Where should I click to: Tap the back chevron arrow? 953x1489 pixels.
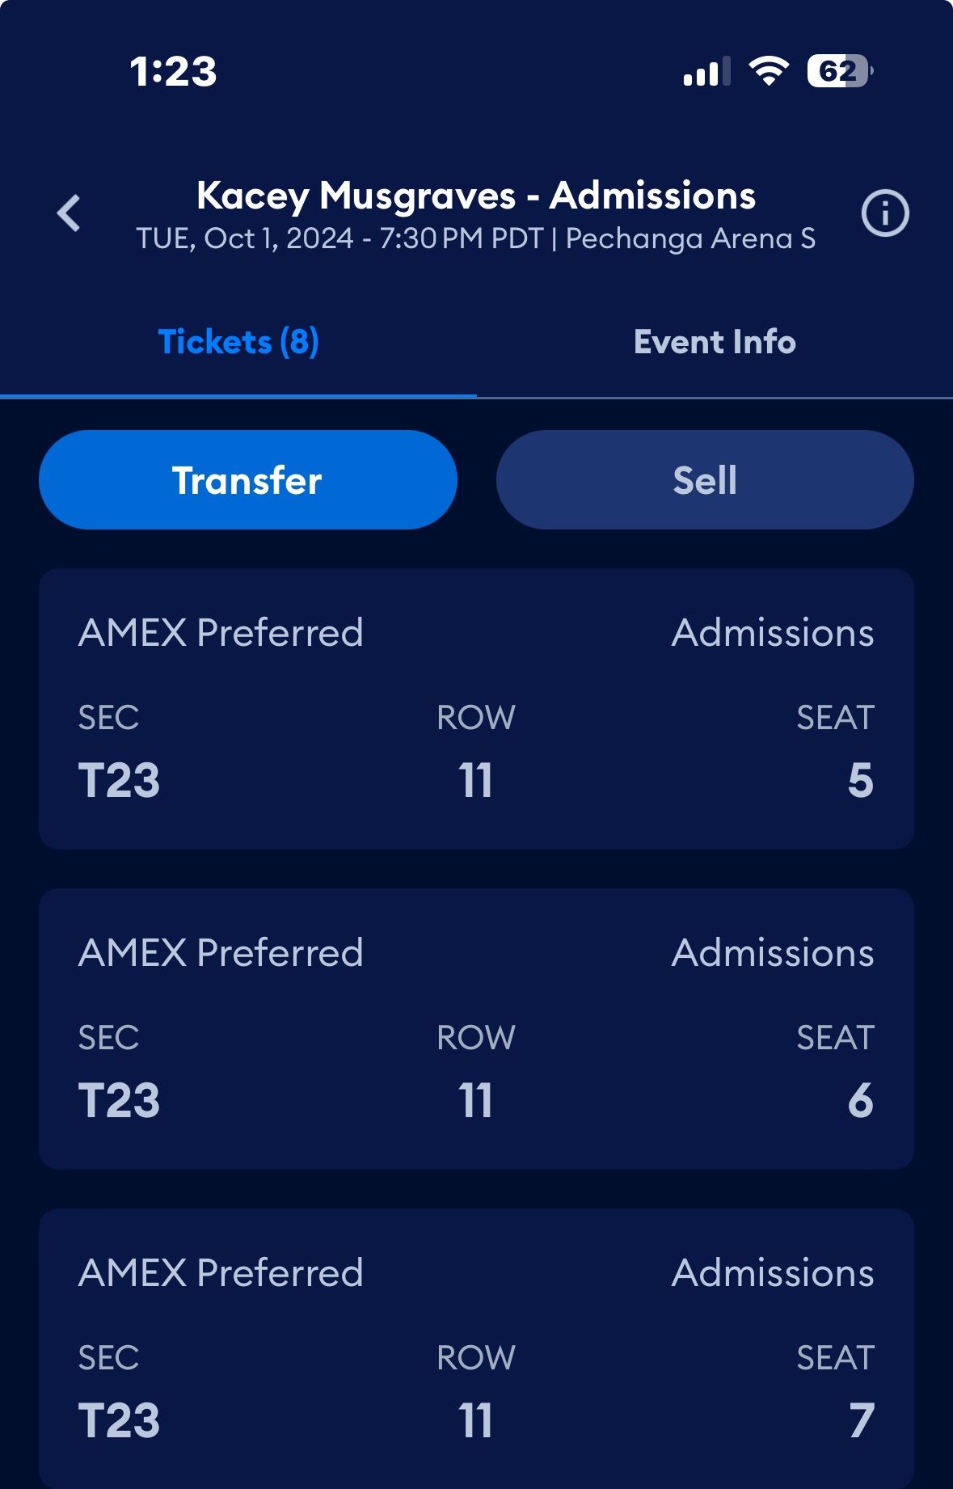[x=70, y=213]
